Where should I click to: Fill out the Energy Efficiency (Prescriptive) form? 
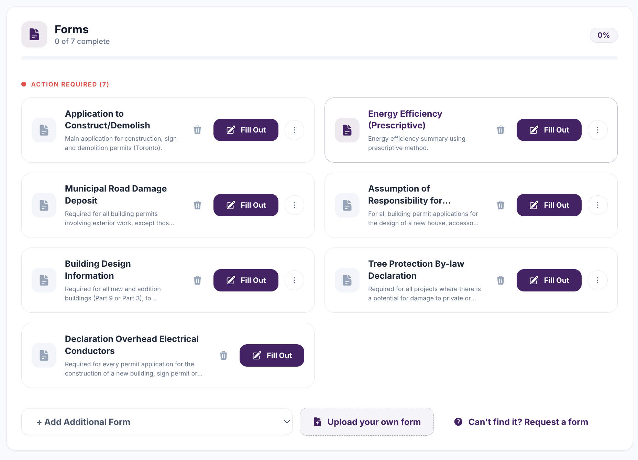(549, 130)
